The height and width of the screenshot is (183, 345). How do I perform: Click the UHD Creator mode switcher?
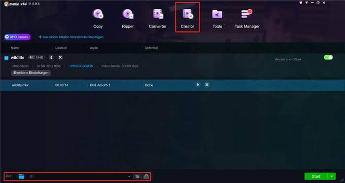pos(17,37)
